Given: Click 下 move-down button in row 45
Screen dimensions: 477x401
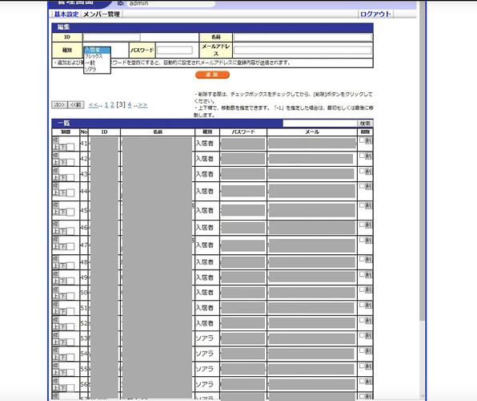Looking at the screenshot, I should pyautogui.click(x=62, y=212).
